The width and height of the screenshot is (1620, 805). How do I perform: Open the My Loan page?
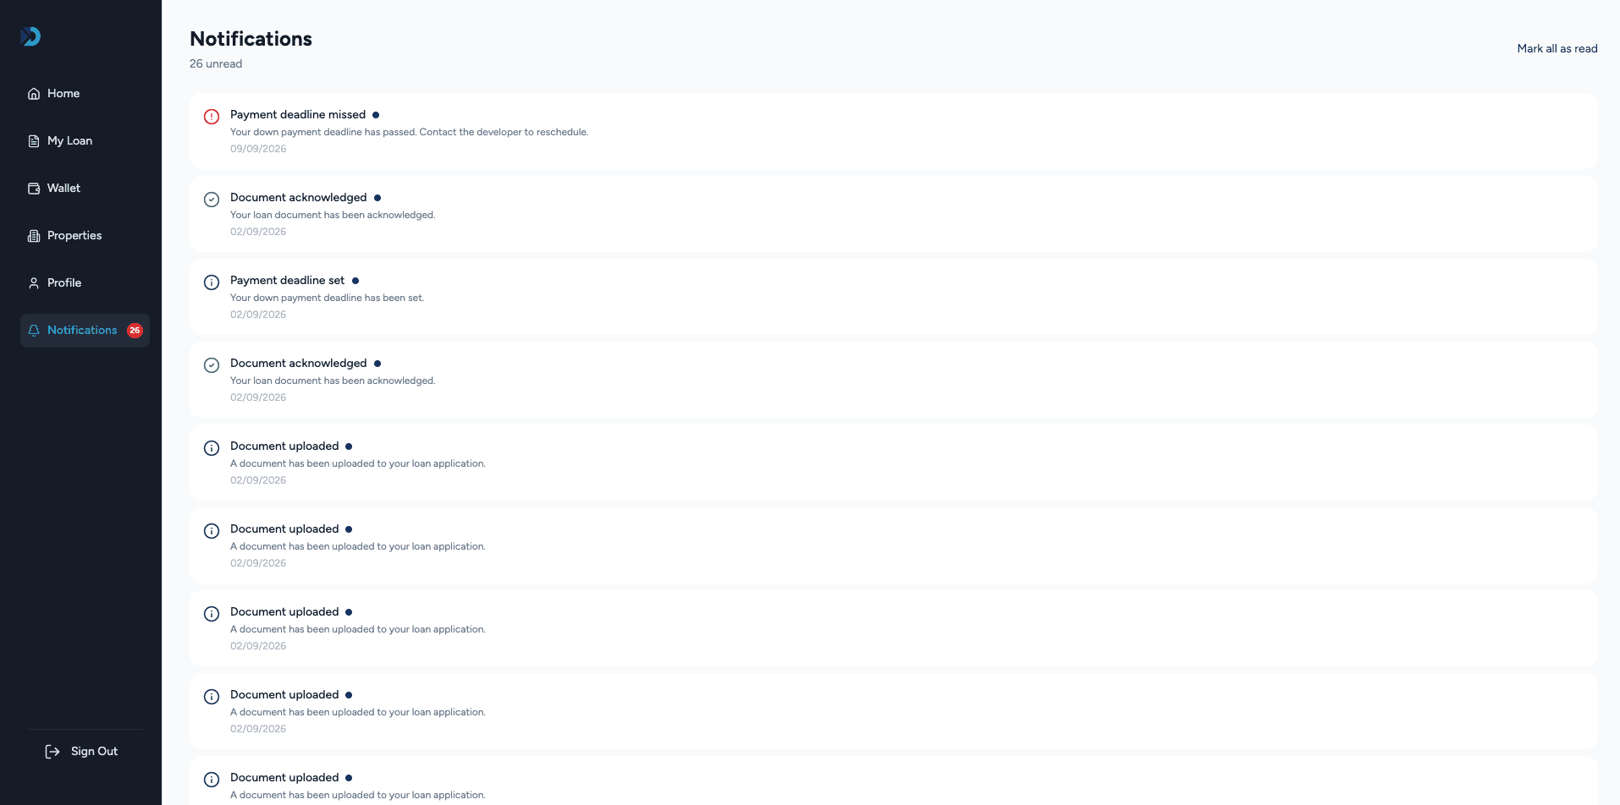tap(85, 141)
